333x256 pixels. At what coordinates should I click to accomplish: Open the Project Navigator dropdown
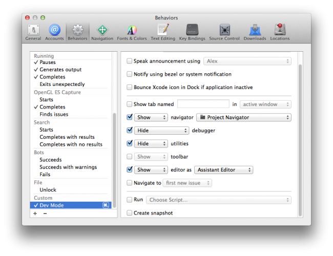[244, 117]
